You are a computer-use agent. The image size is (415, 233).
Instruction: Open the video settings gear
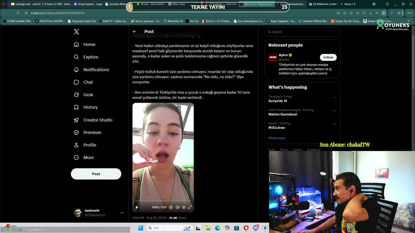184,207
